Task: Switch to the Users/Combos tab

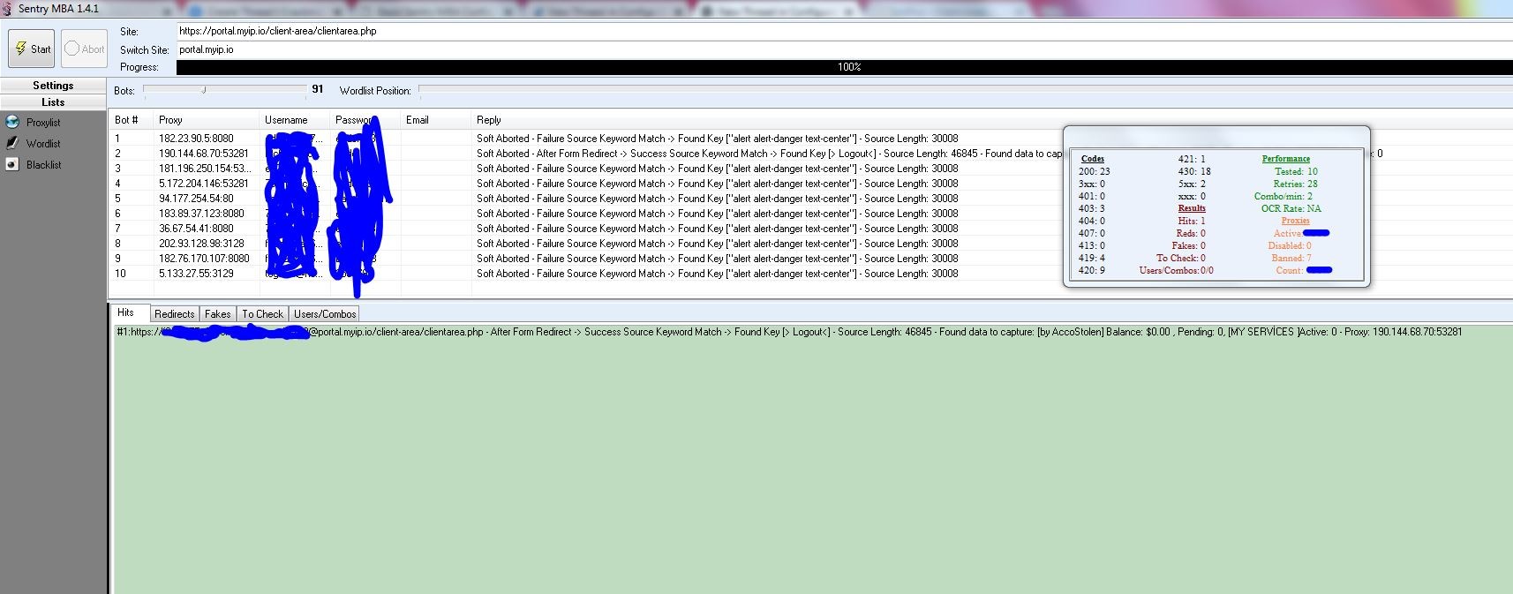Action: click(325, 314)
